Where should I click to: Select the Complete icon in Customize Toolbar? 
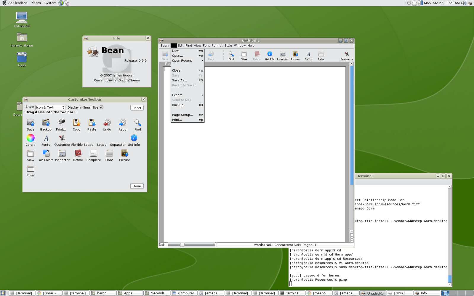coord(94,153)
